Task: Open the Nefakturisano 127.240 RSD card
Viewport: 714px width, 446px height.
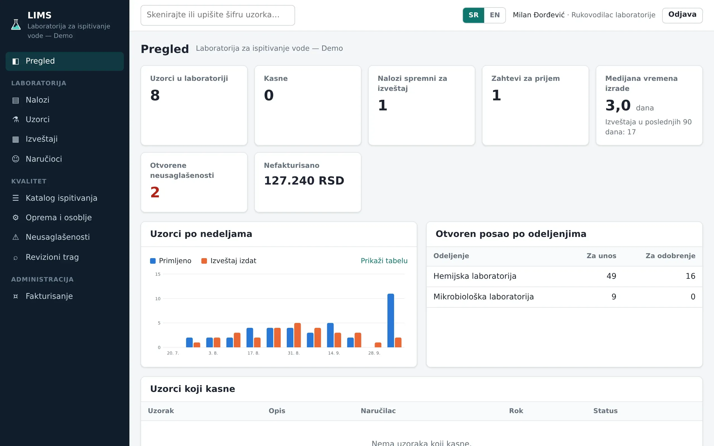Action: 308,182
